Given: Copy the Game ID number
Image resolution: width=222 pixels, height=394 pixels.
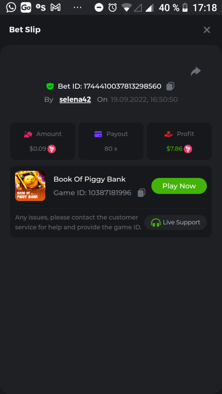Looking at the screenshot, I should [x=141, y=193].
